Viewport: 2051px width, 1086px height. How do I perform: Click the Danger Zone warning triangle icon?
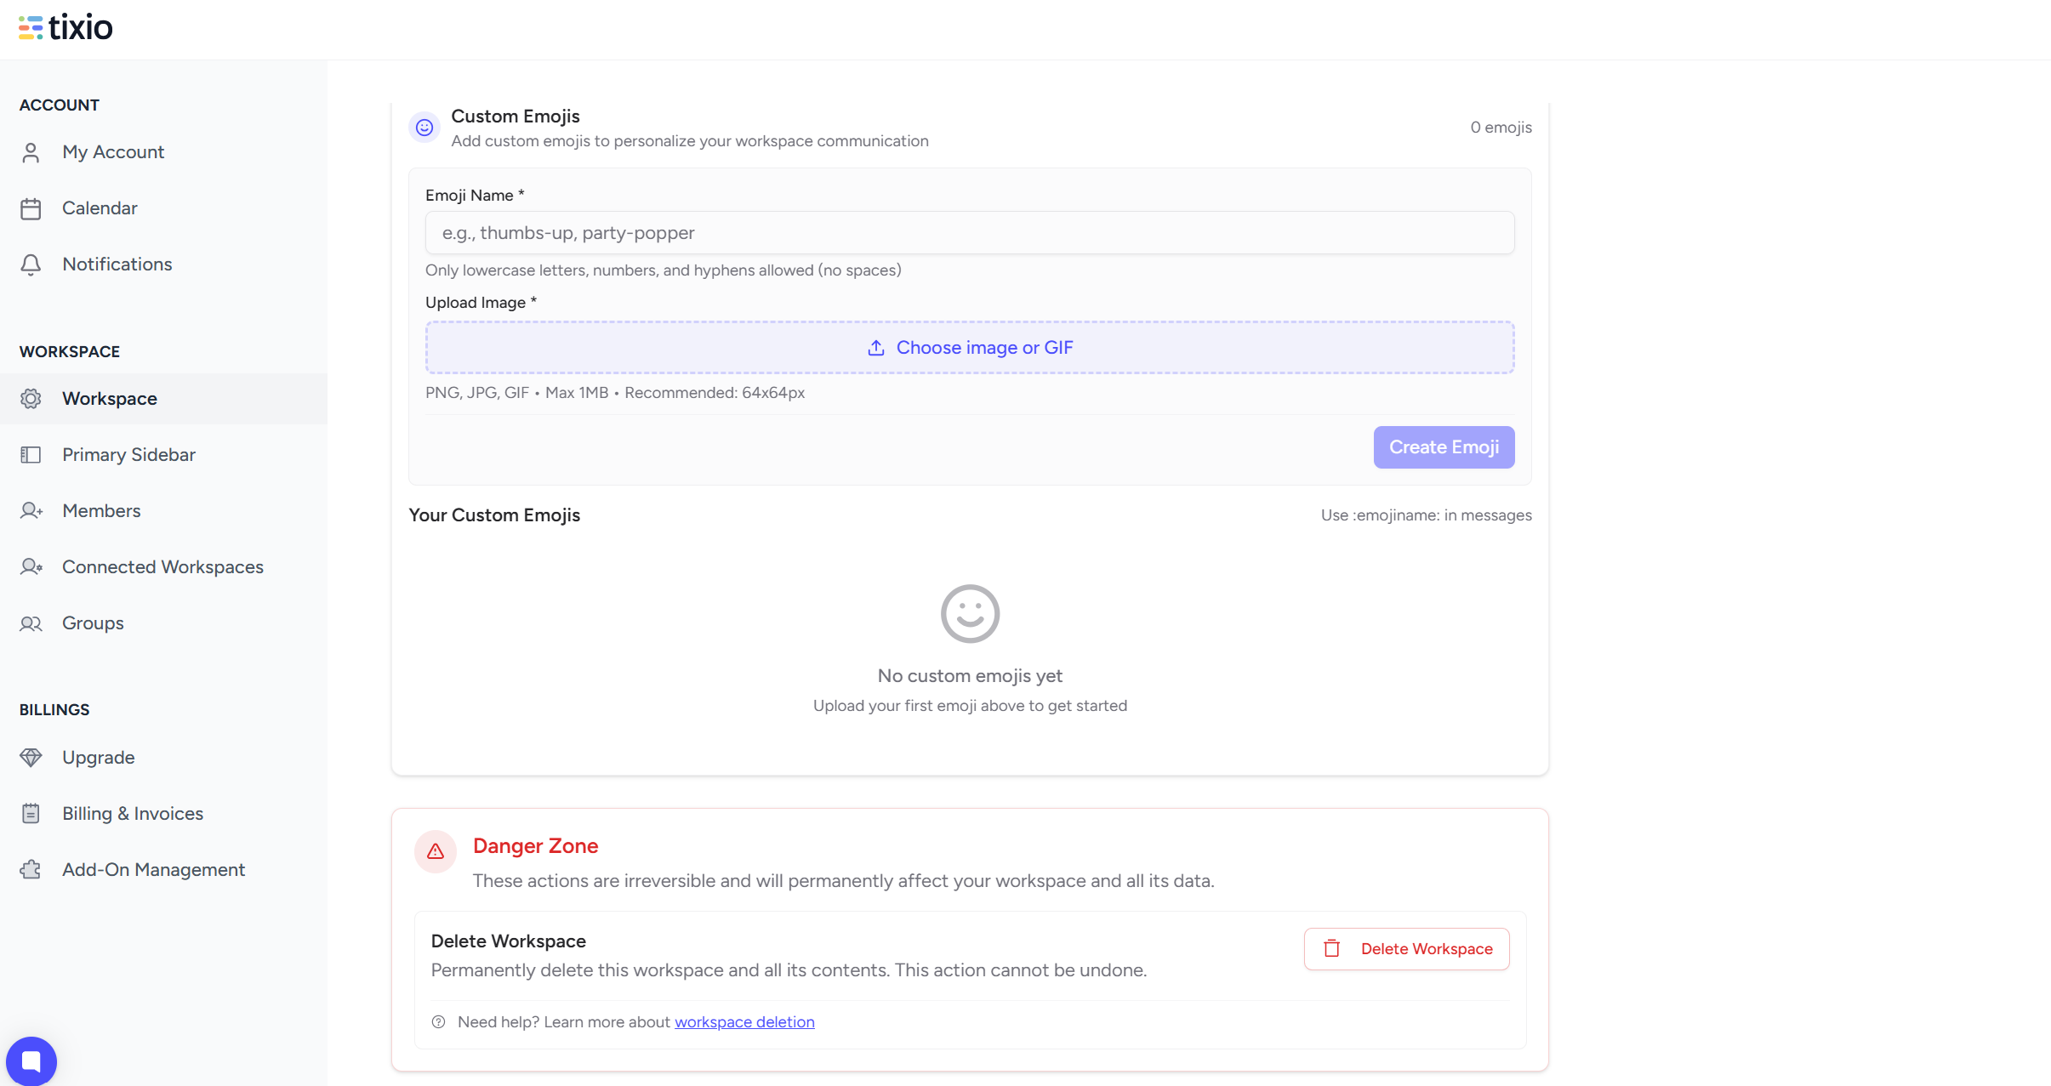[436, 851]
